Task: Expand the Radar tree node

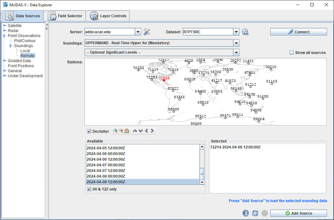Action: pyautogui.click(x=4, y=30)
